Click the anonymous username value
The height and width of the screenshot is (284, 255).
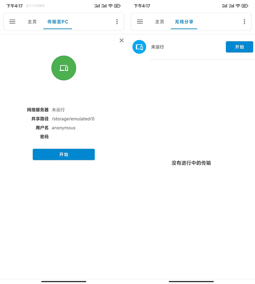(x=63, y=127)
